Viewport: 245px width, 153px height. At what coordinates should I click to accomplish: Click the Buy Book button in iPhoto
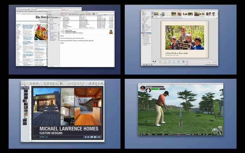[209, 62]
